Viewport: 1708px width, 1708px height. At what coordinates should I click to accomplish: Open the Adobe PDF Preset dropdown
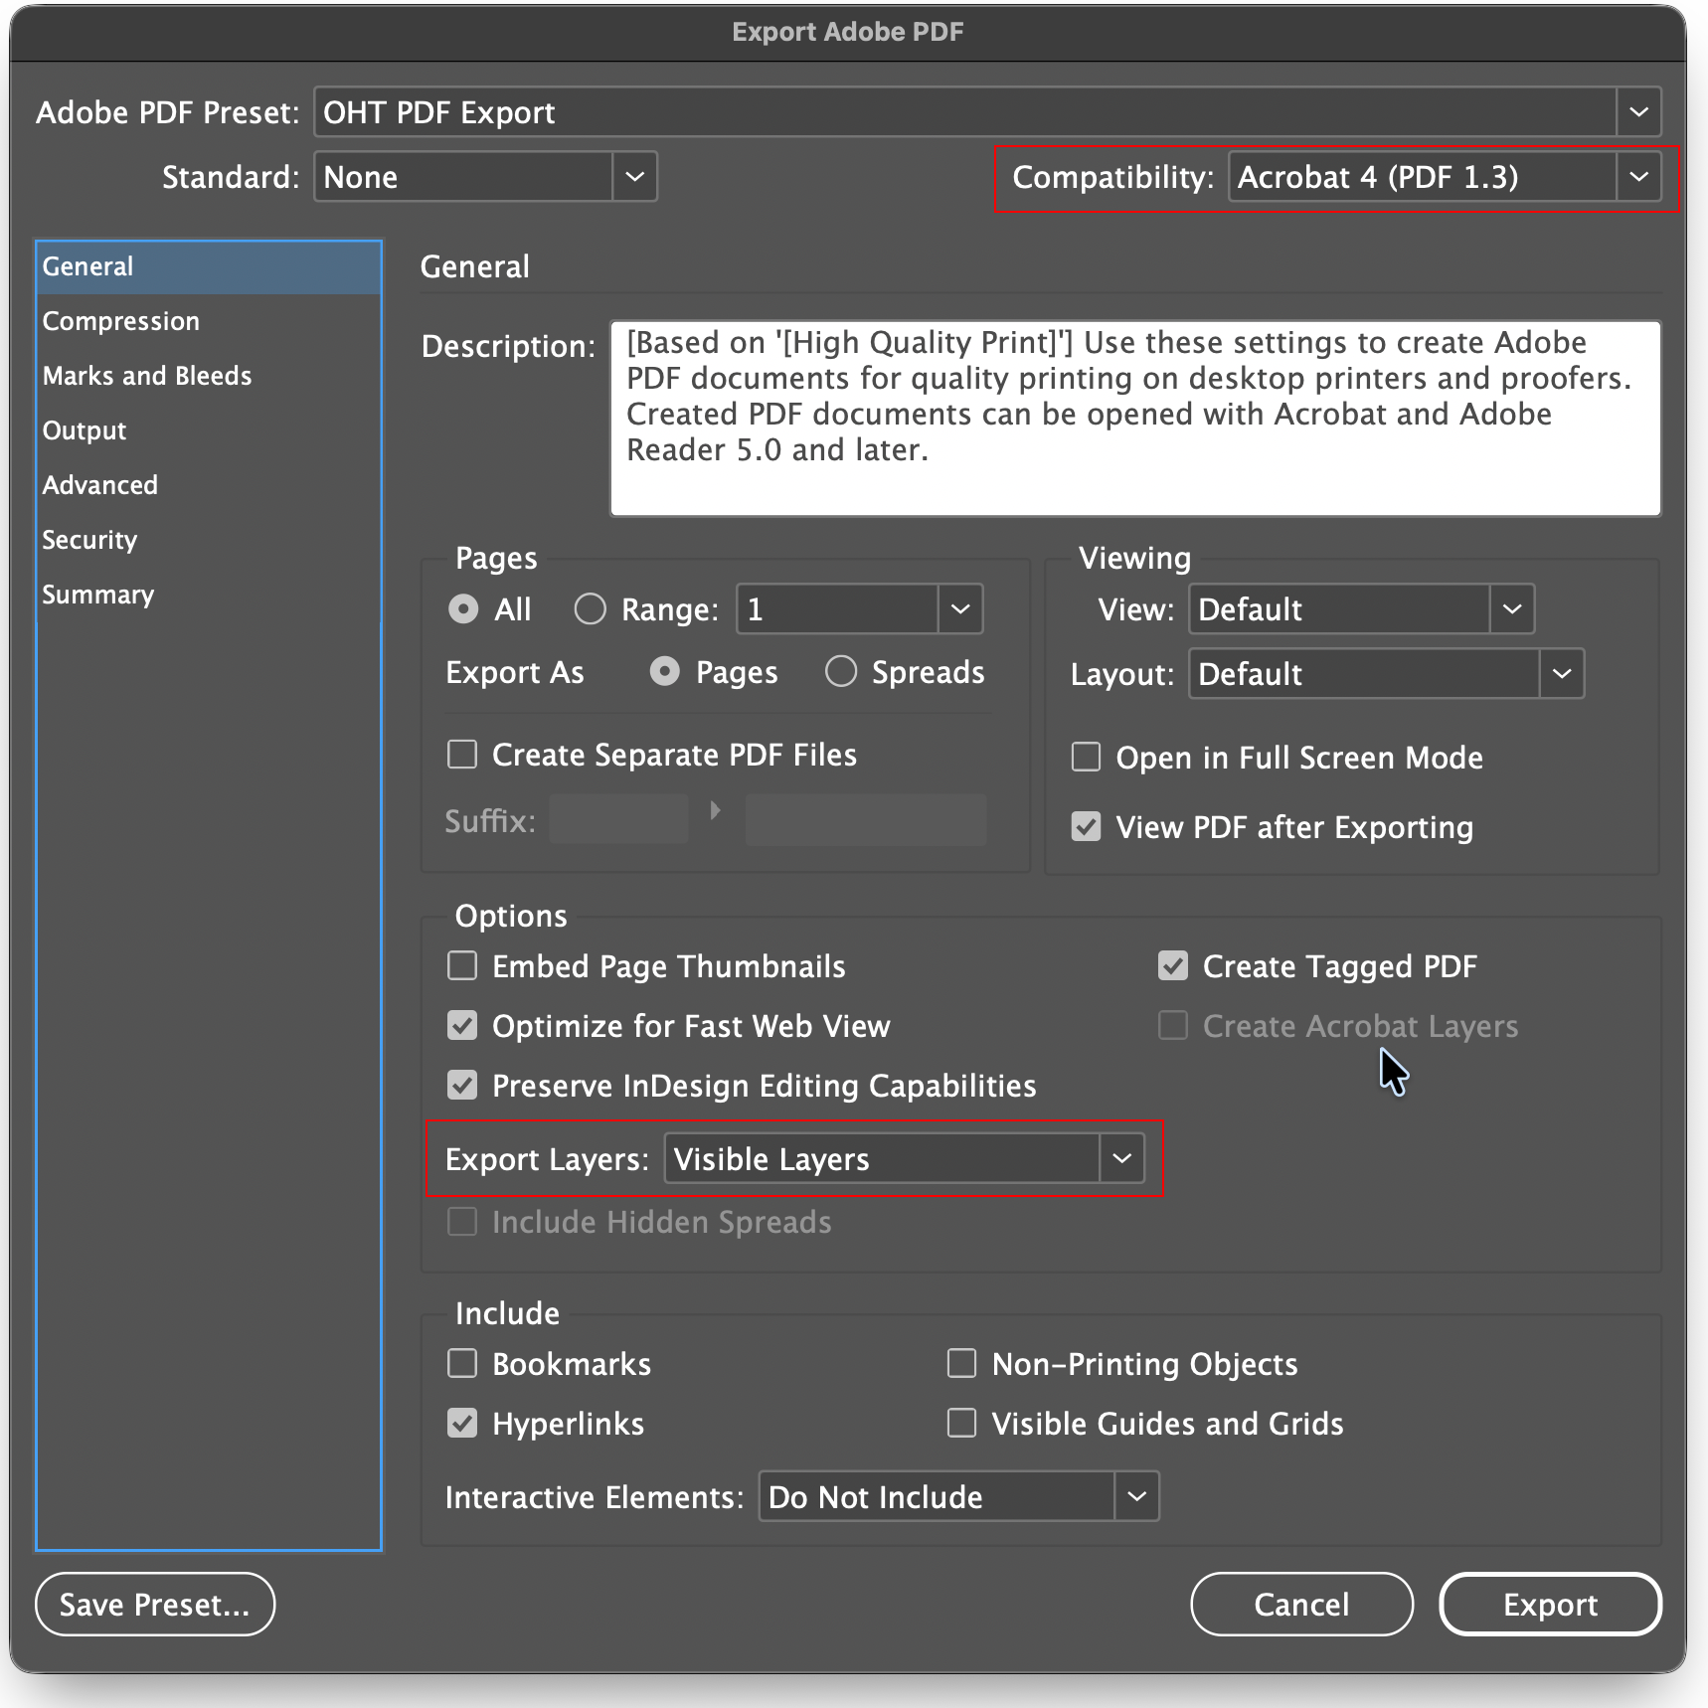tap(1637, 112)
